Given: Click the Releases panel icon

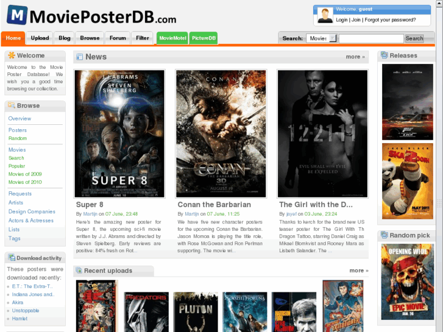Looking at the screenshot, I should (x=384, y=55).
